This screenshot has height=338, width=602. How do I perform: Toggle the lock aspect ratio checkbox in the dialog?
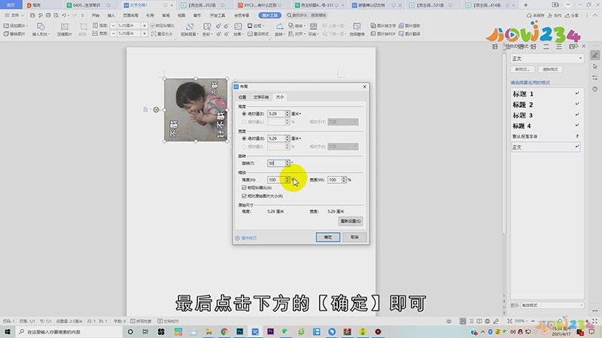(x=244, y=188)
